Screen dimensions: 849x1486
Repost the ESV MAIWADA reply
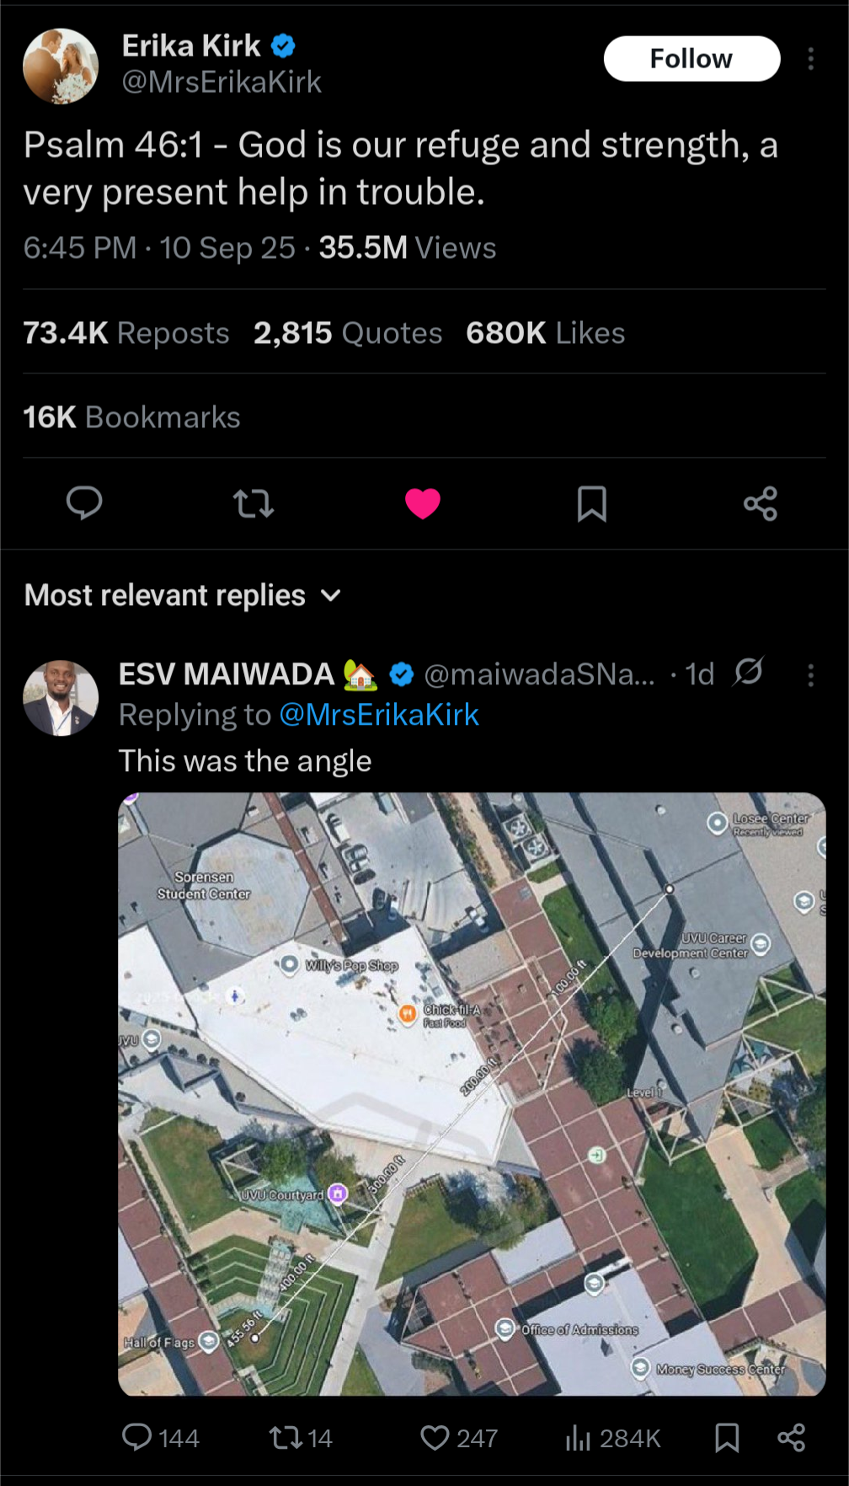click(x=286, y=1438)
